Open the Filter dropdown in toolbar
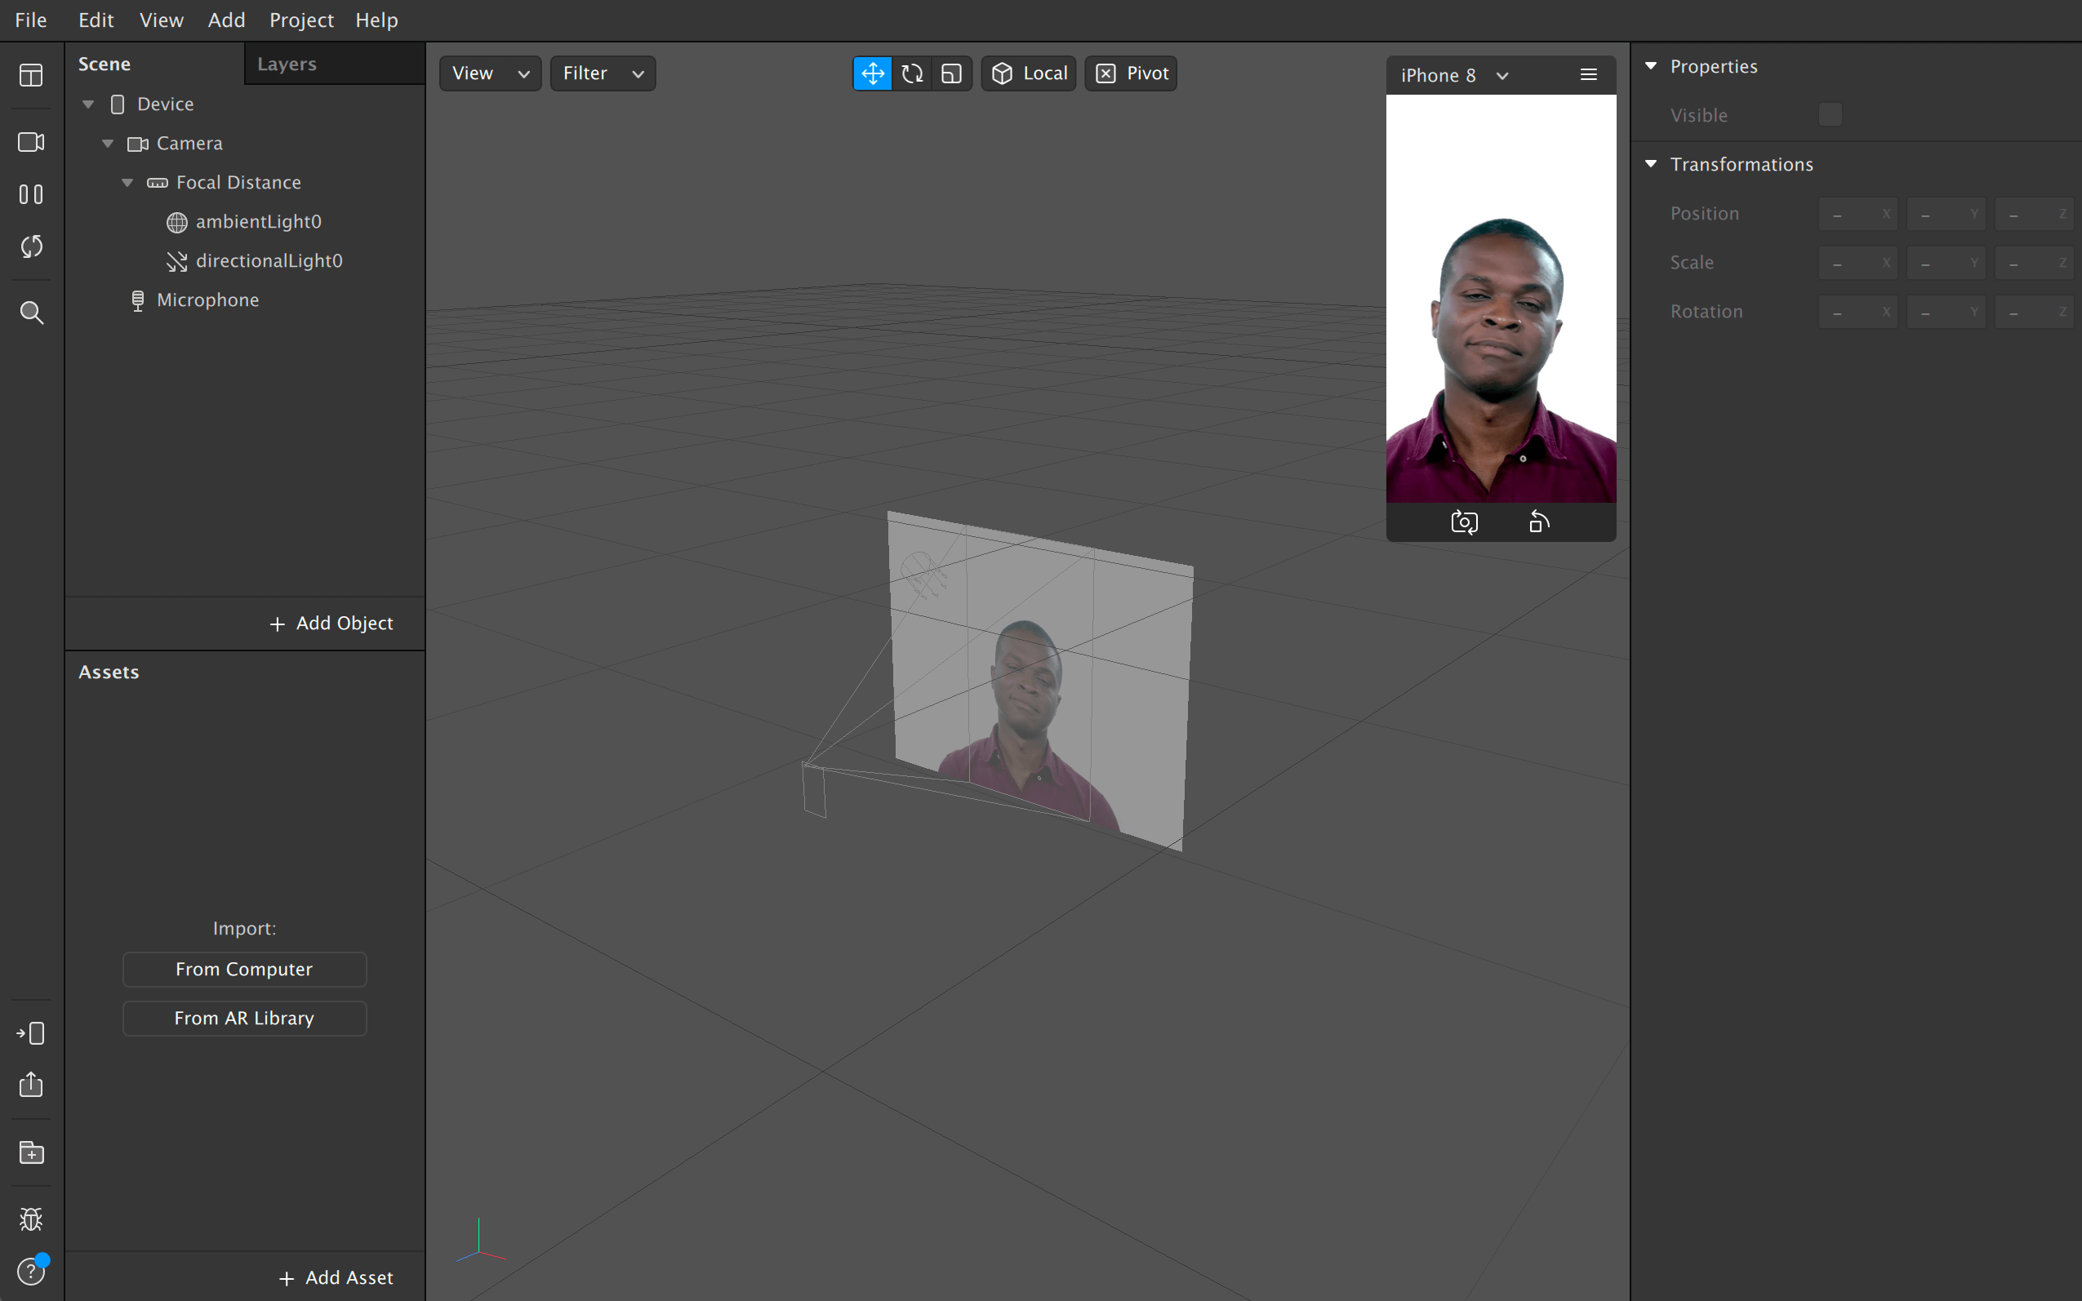2082x1301 pixels. click(x=603, y=70)
